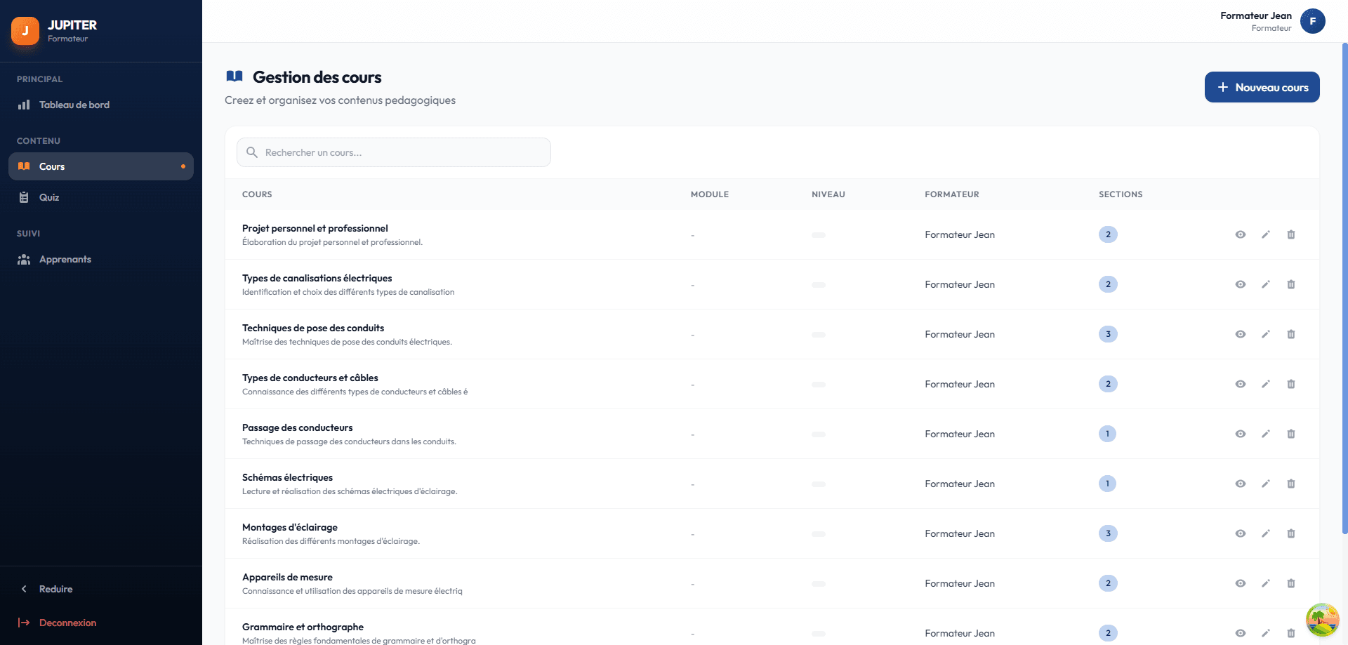Edit Techniques de pose des conduits course

click(1266, 334)
